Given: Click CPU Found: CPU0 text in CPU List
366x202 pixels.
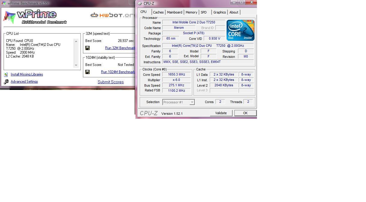Looking at the screenshot, I should 20,41.
